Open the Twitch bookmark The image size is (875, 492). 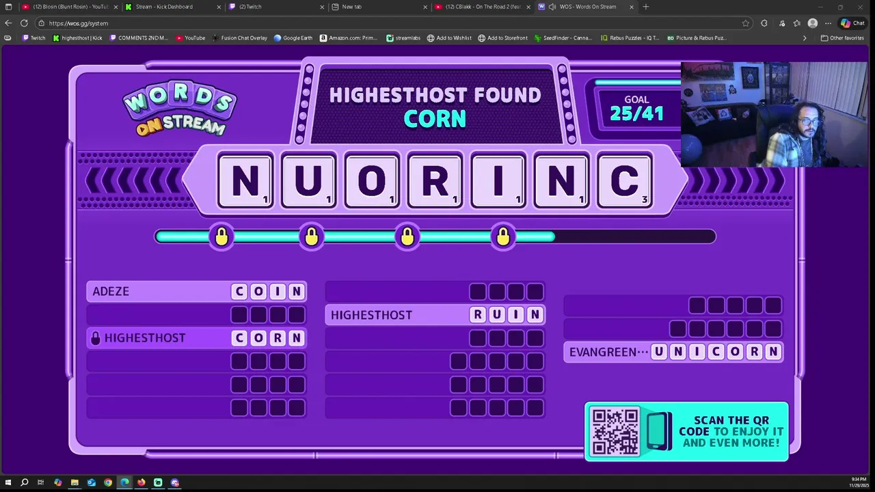pyautogui.click(x=33, y=38)
